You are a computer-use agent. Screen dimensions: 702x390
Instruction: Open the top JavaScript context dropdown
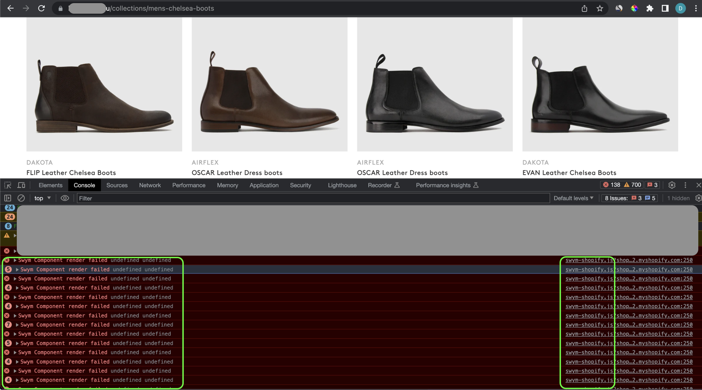pos(42,198)
